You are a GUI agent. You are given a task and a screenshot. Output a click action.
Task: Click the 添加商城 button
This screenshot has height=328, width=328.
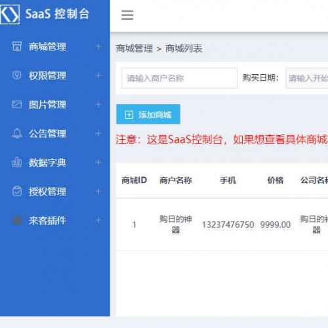(148, 114)
